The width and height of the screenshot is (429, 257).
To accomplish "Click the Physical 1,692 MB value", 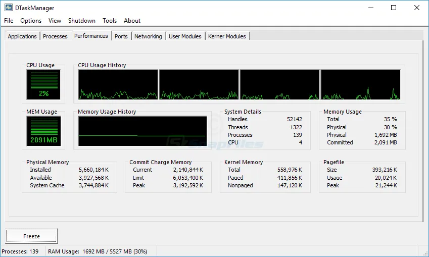I will point(386,135).
